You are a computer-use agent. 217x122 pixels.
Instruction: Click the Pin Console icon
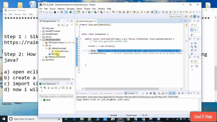tap(179, 94)
